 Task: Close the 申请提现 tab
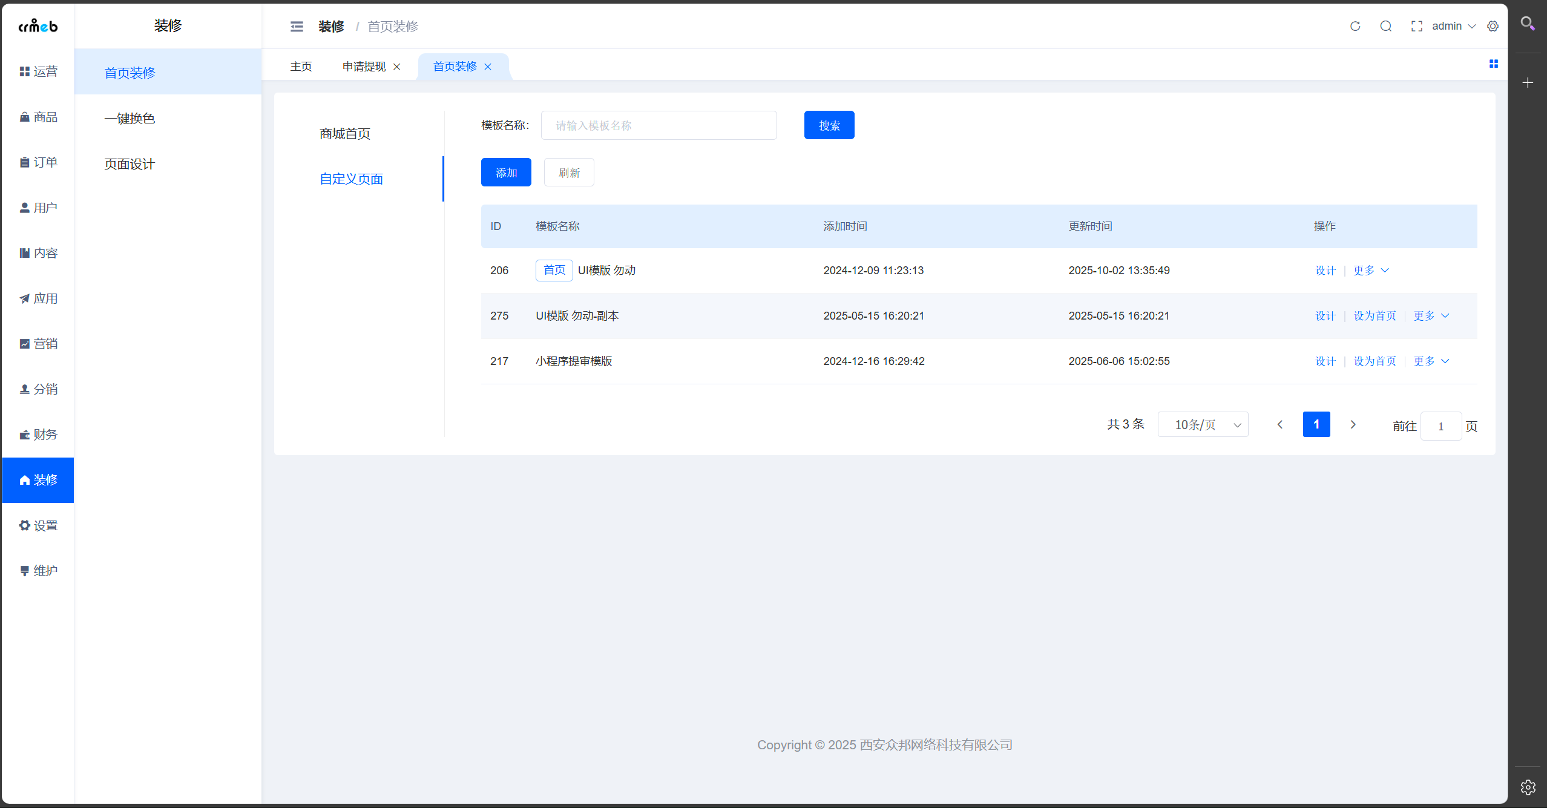pyautogui.click(x=397, y=67)
